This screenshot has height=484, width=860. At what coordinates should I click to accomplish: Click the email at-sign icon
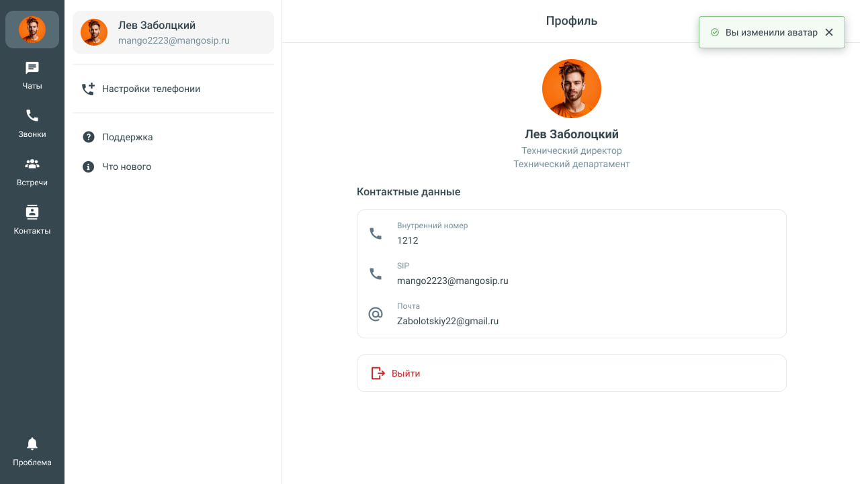pos(376,314)
